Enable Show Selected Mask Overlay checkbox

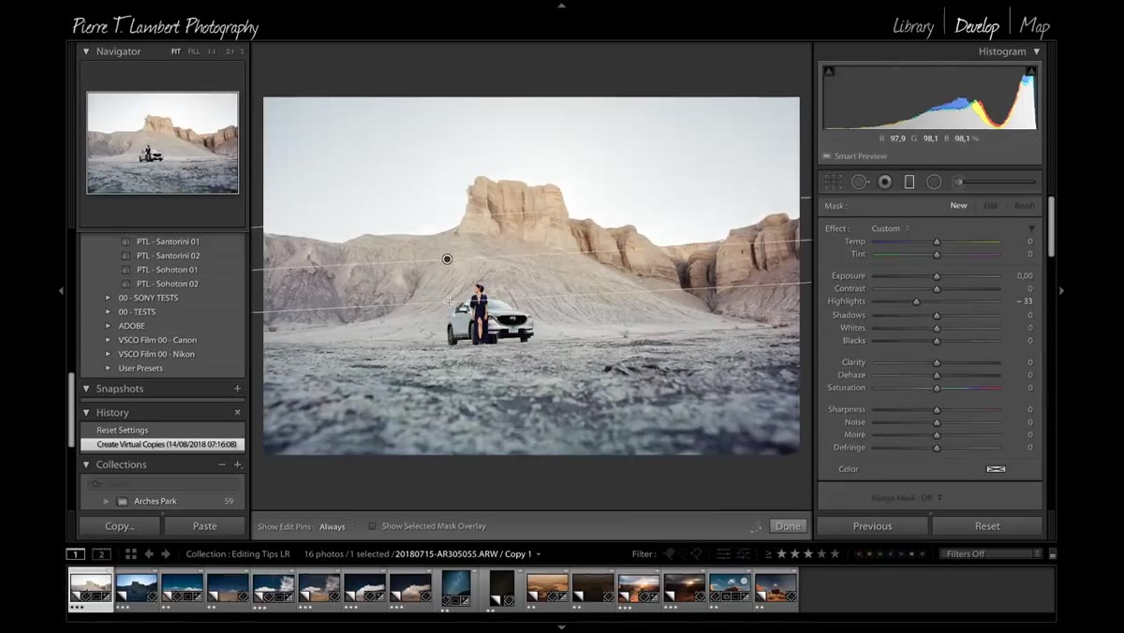click(x=372, y=526)
